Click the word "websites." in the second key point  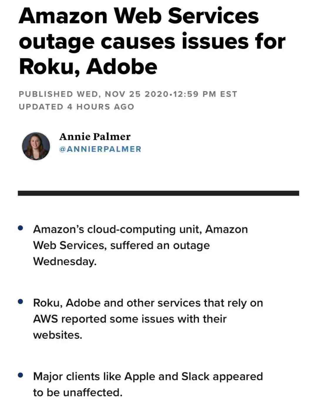(58, 335)
